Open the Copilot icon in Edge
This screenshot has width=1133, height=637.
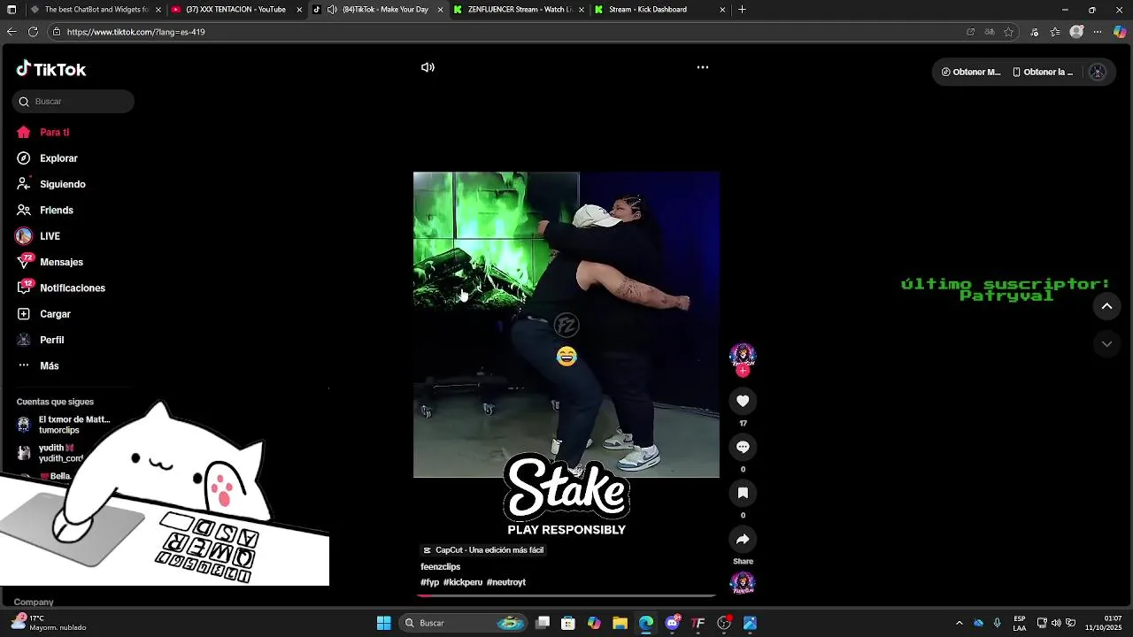1120,32
